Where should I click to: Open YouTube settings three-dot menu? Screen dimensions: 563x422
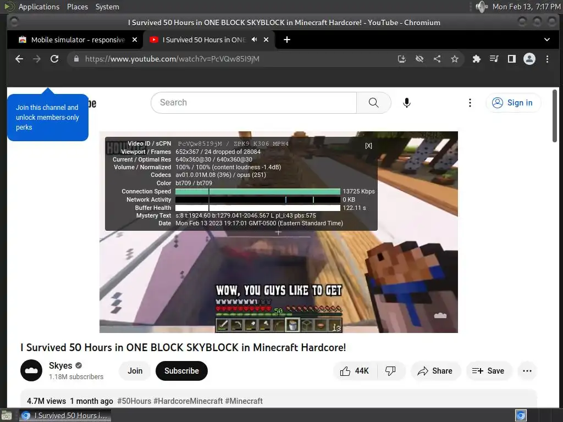click(x=470, y=103)
